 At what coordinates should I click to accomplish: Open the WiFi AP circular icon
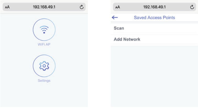44,30
